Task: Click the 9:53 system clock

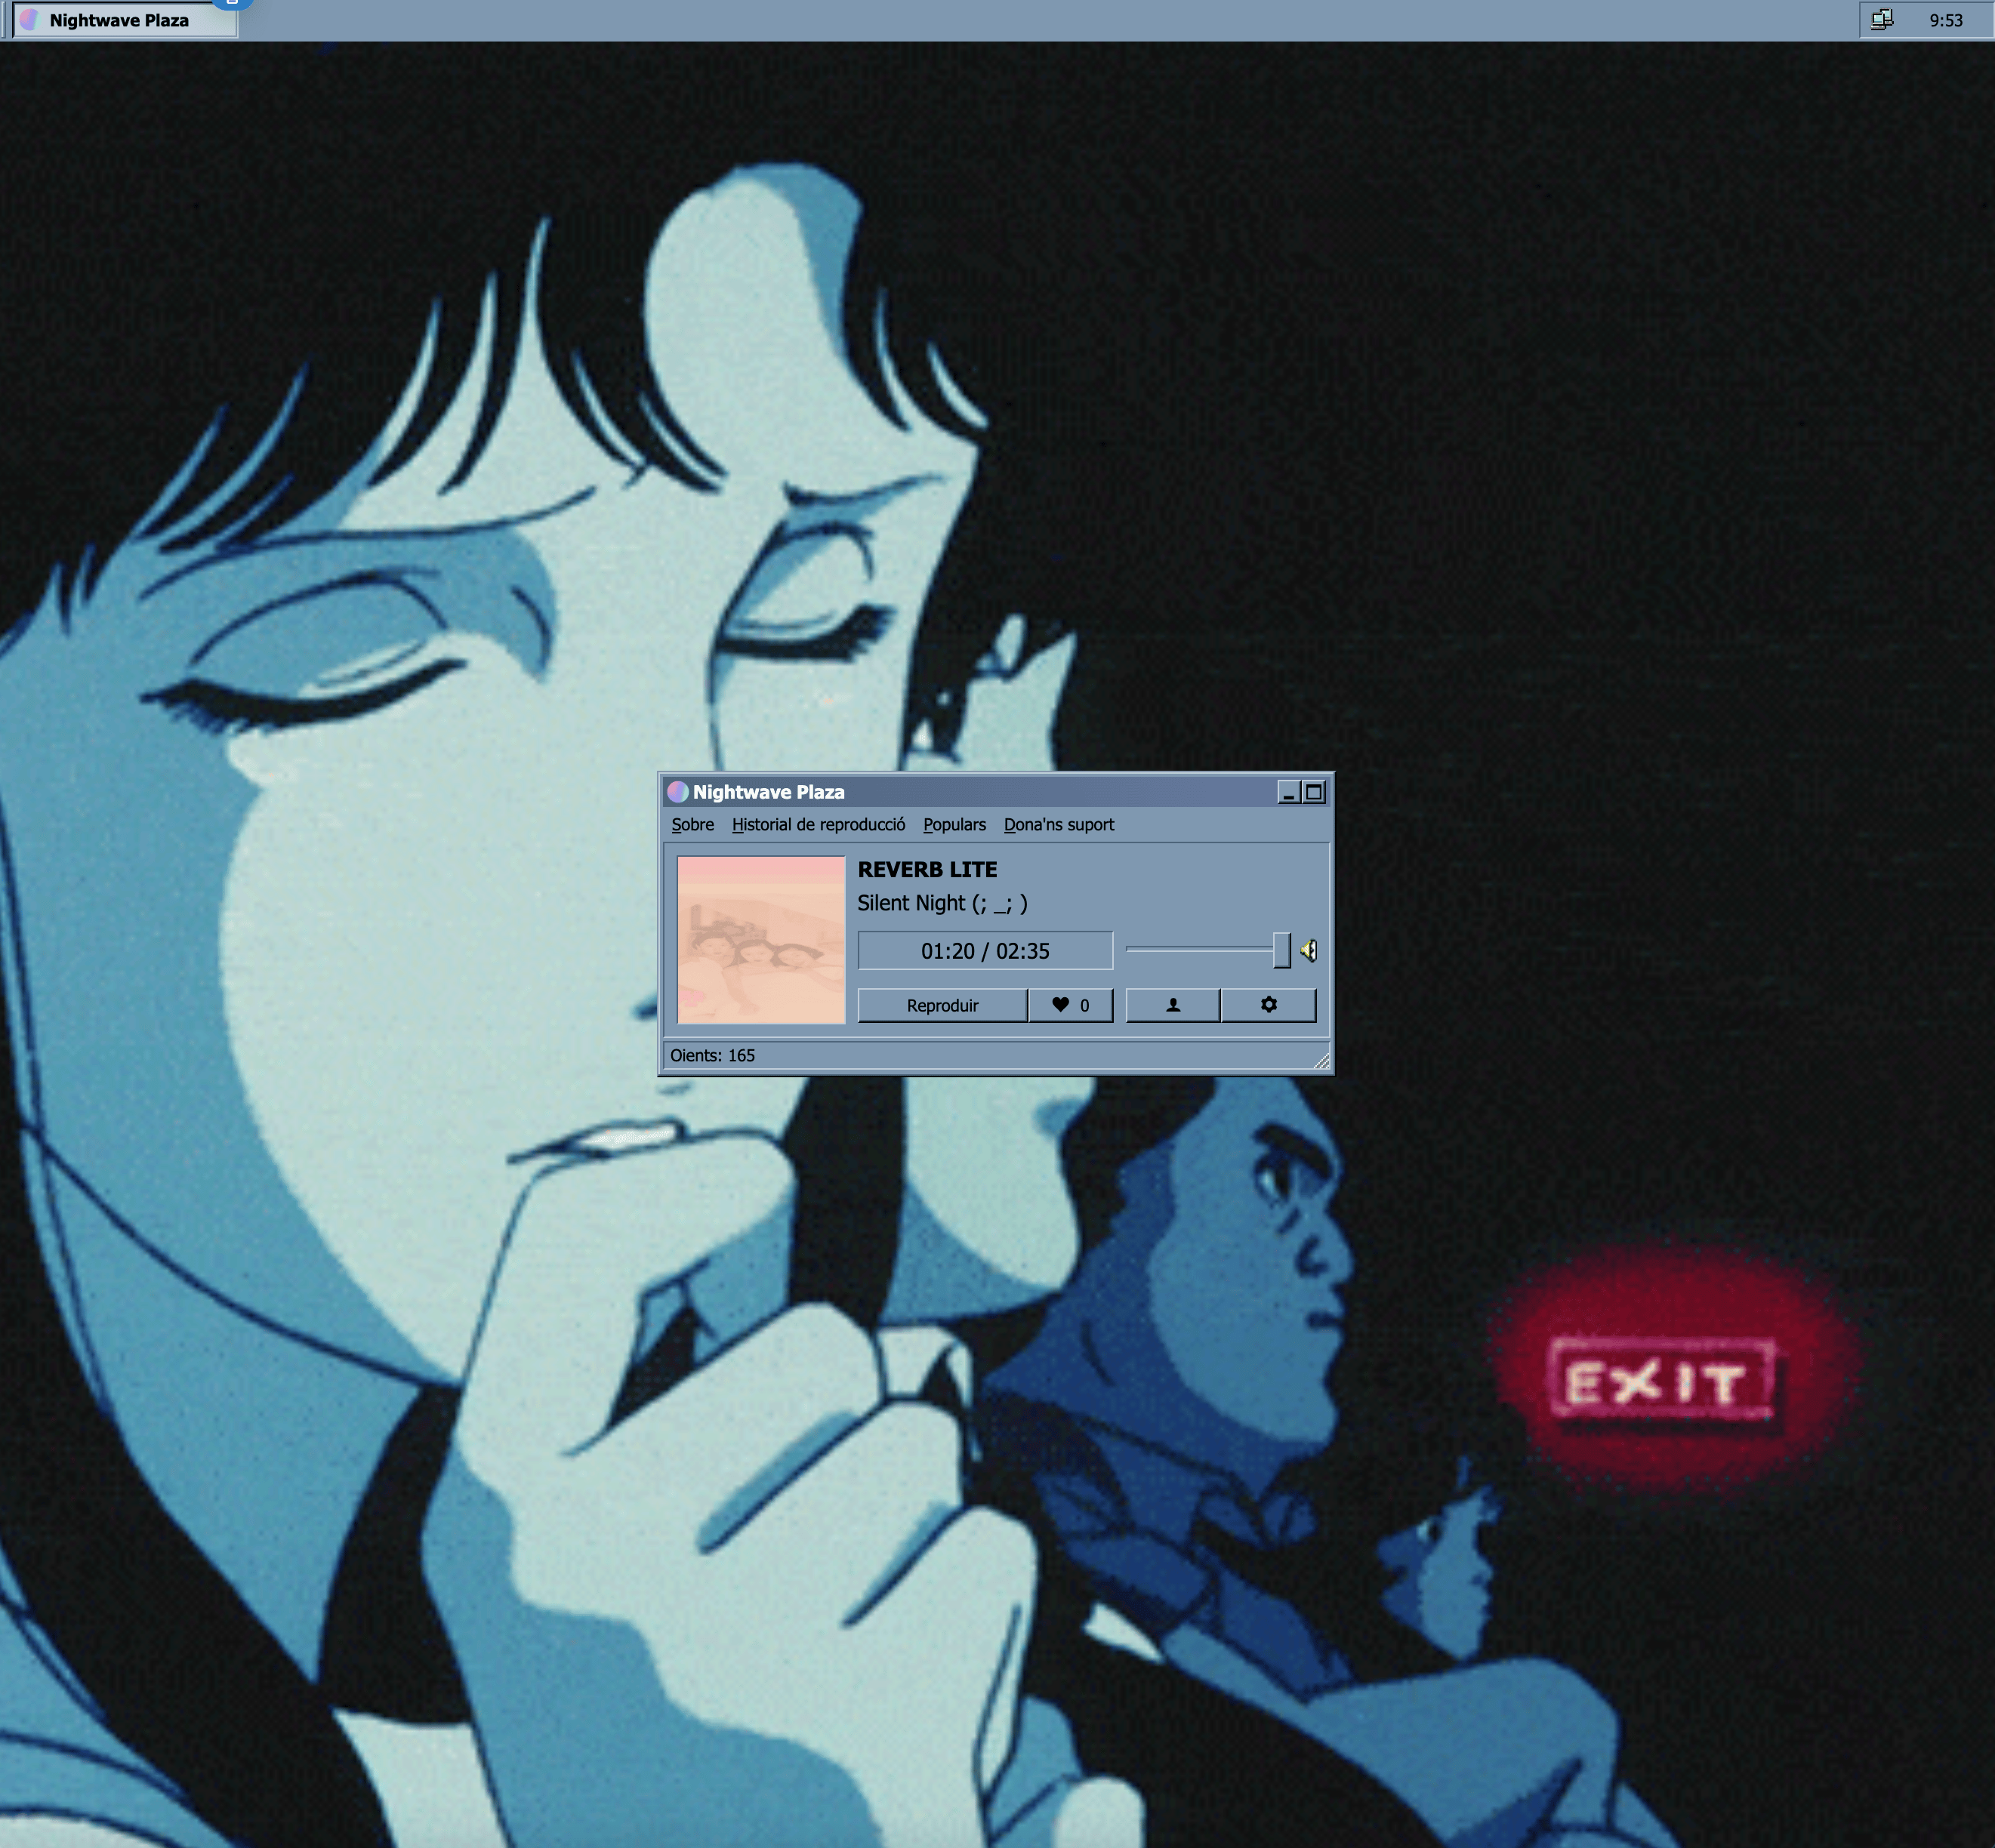Action: (x=1946, y=20)
